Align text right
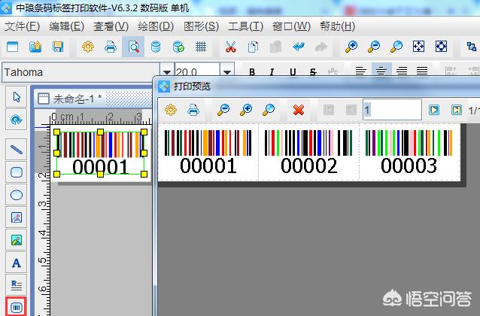480x316 pixels. click(402, 71)
